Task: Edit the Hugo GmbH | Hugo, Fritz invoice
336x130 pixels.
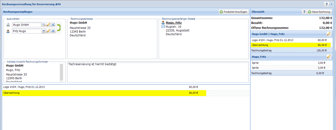Action: [x=329, y=34]
